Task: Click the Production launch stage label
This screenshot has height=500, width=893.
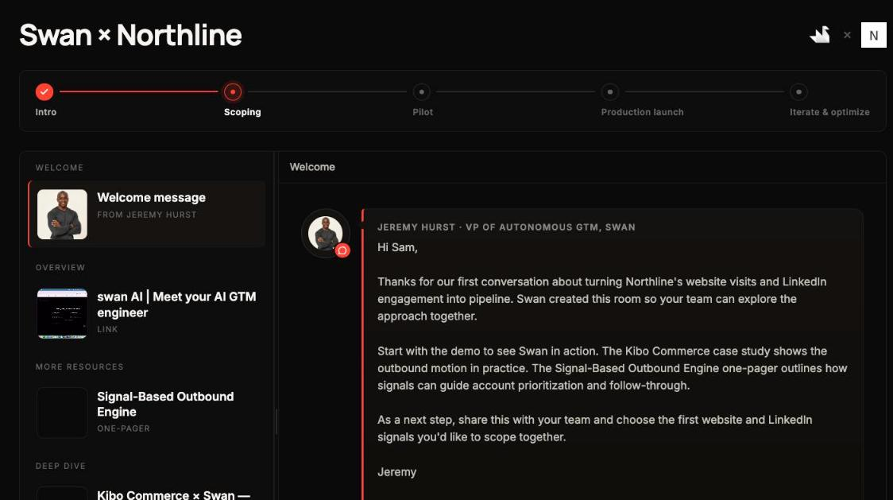Action: 643,112
